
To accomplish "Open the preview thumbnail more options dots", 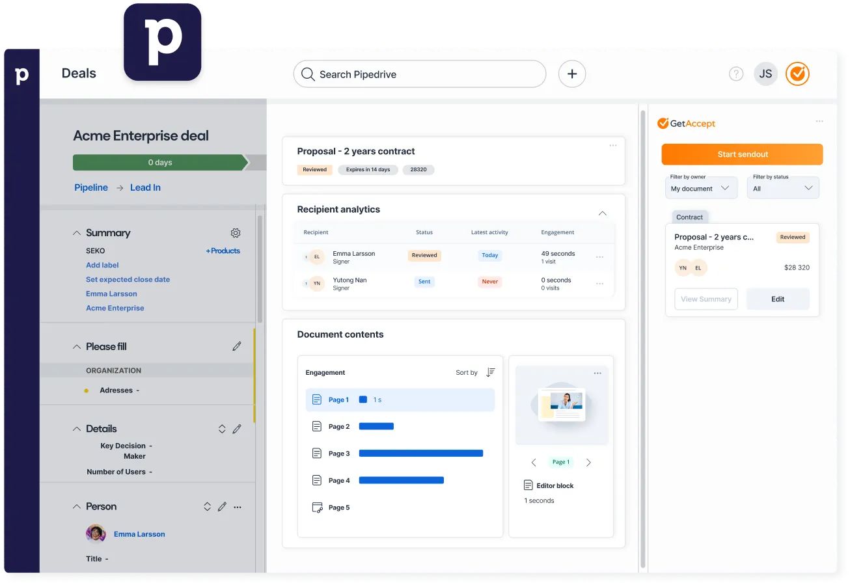I will (x=597, y=373).
